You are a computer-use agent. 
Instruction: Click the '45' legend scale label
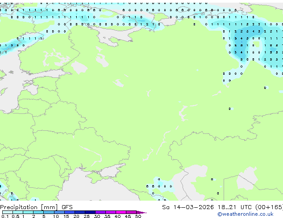point(128,216)
